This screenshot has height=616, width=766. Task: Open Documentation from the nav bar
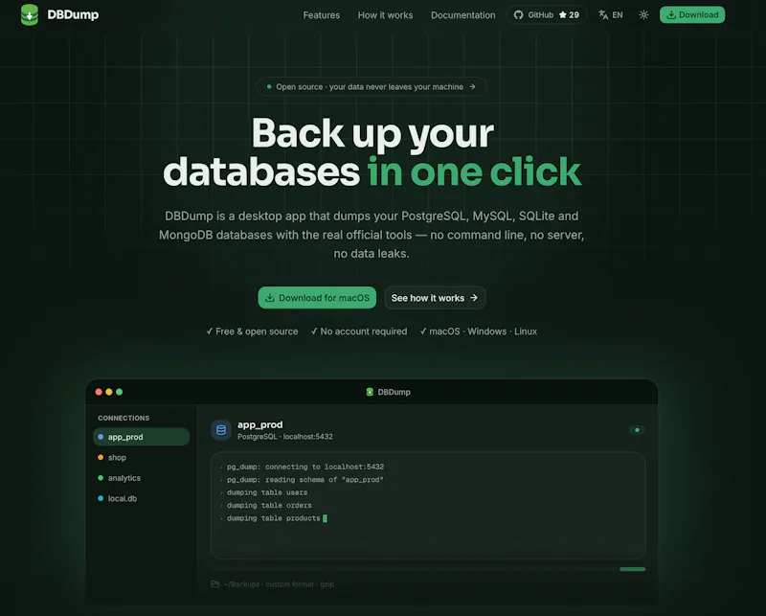tap(462, 15)
